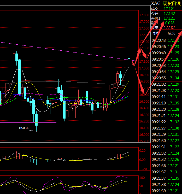Screen dimensions: 182x194
Task: Click the 17.135 price at 09:21:37
Action: pyautogui.click(x=173, y=178)
